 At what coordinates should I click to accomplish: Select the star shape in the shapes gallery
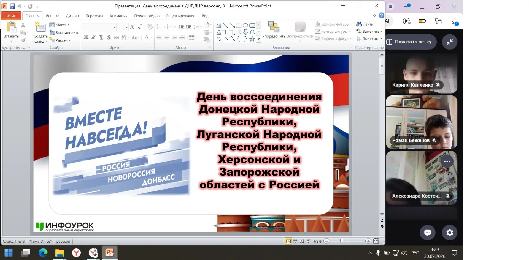tap(252, 39)
